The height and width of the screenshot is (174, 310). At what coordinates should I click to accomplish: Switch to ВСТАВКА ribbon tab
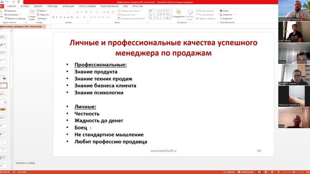tap(25, 6)
